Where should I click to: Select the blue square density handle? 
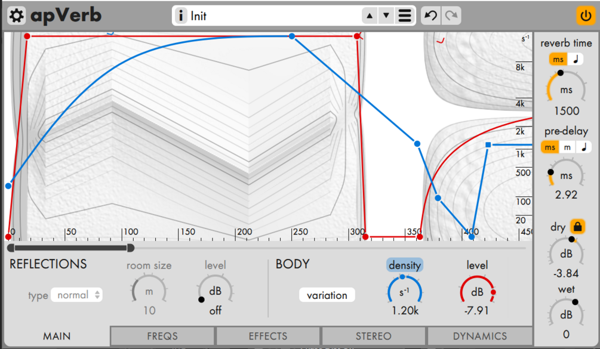(488, 145)
